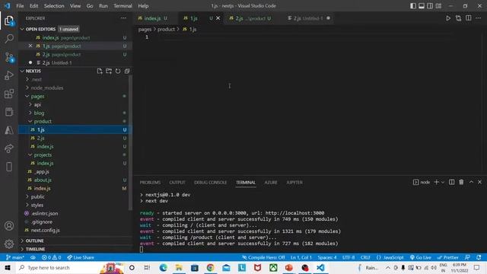Kill the terminal with trash icon
Image resolution: width=487 pixels, height=274 pixels.
461,182
